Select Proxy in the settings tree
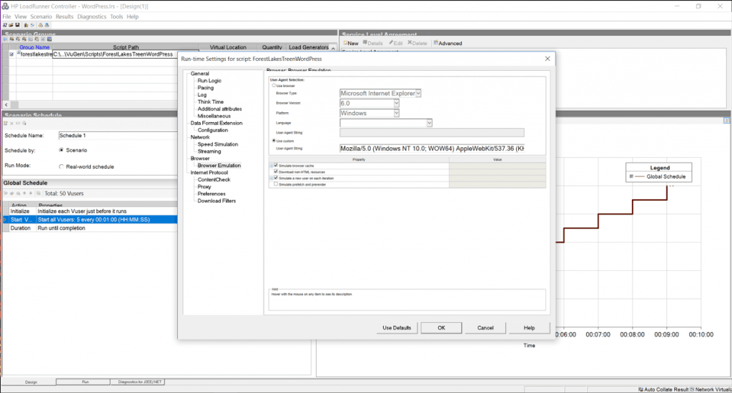The width and height of the screenshot is (732, 393). point(204,186)
